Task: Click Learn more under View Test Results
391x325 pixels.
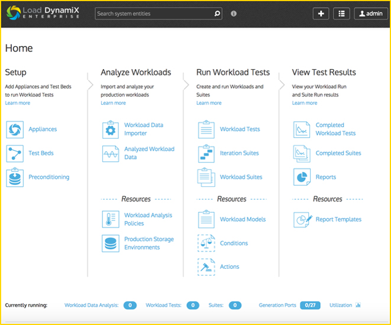Action: pos(305,103)
